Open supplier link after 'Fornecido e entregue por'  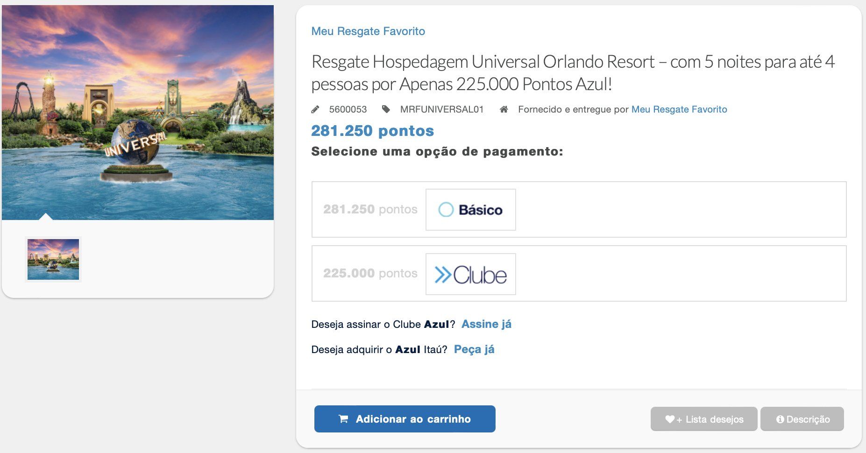(679, 109)
